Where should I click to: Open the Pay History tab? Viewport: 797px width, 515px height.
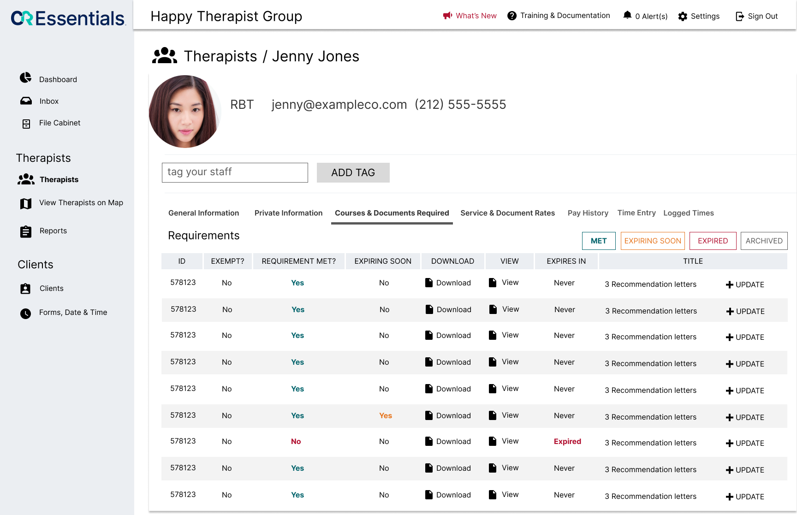point(588,213)
